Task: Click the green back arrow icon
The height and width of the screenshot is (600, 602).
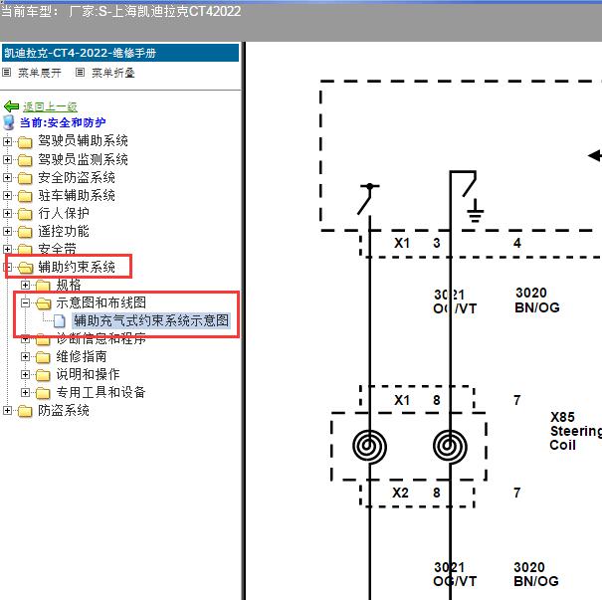Action: [x=11, y=105]
